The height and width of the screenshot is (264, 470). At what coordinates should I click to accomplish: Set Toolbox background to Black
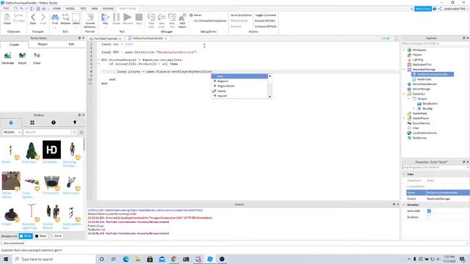(x=41, y=236)
